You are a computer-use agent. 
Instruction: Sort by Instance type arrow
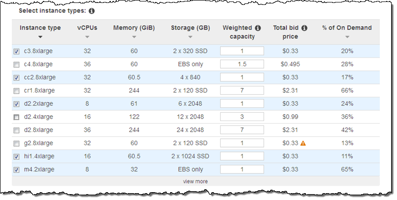click(x=40, y=37)
